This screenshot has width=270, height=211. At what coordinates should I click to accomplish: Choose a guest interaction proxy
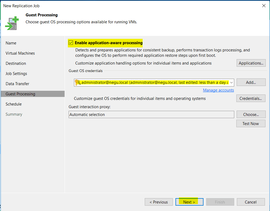[x=251, y=114]
